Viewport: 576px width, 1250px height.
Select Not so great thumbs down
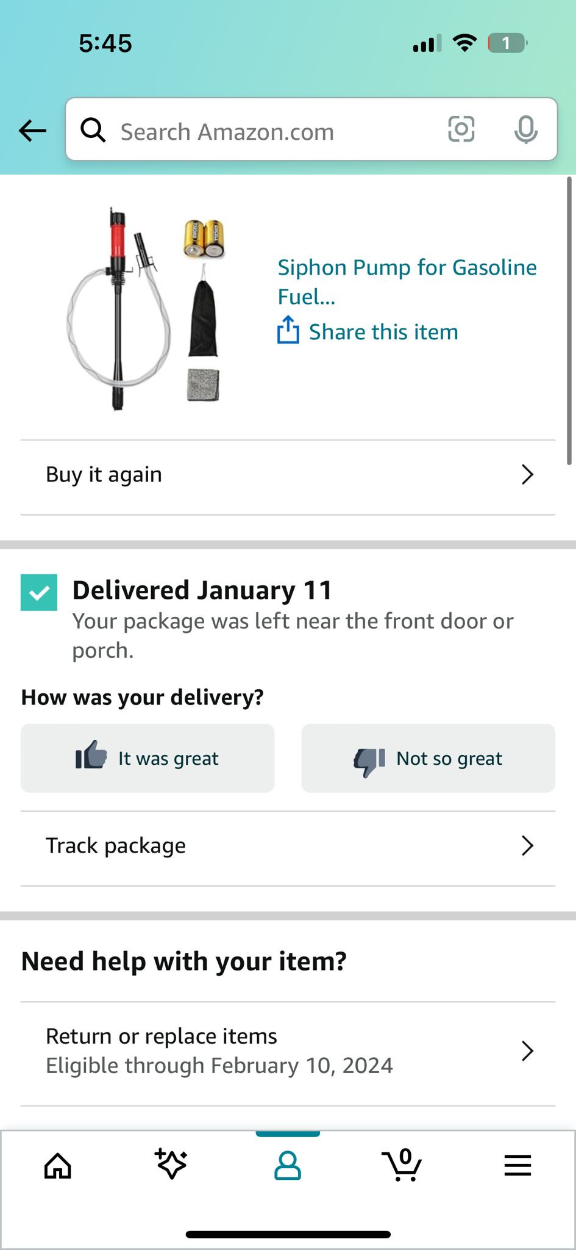coord(428,758)
